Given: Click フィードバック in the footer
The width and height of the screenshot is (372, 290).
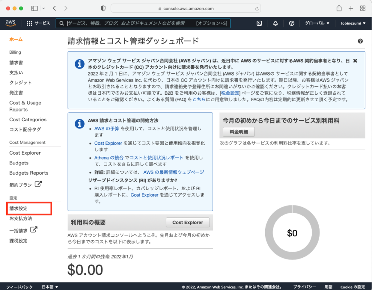Looking at the screenshot, I should point(19,287).
